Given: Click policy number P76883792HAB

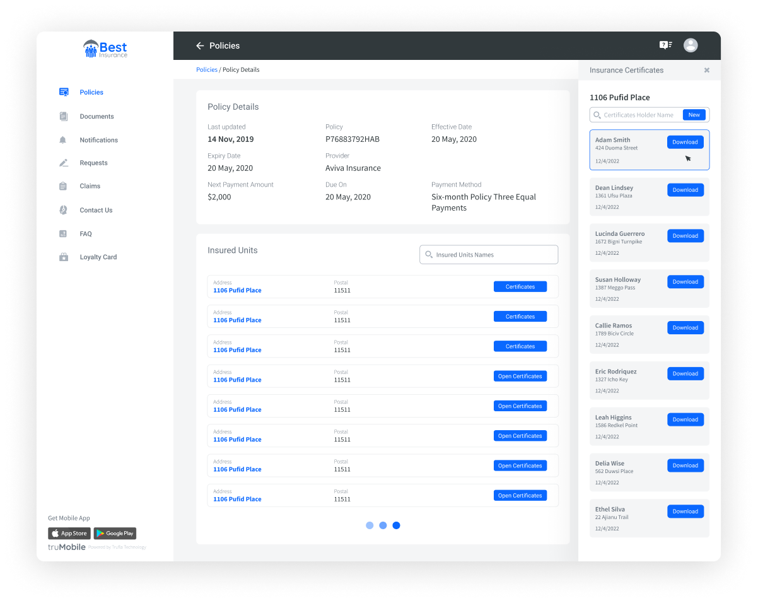Looking at the screenshot, I should (x=353, y=139).
